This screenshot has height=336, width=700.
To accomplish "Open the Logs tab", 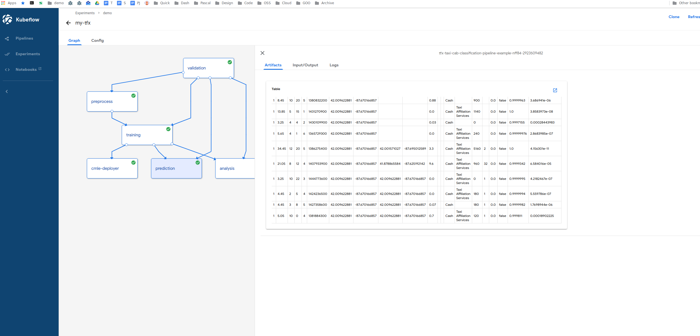I will (334, 65).
